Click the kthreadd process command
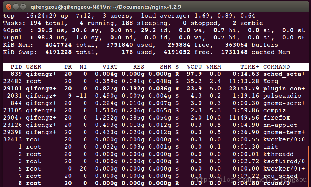This screenshot has height=187, width=311. [278, 154]
